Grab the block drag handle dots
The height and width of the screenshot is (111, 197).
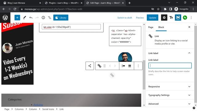coord(105,66)
